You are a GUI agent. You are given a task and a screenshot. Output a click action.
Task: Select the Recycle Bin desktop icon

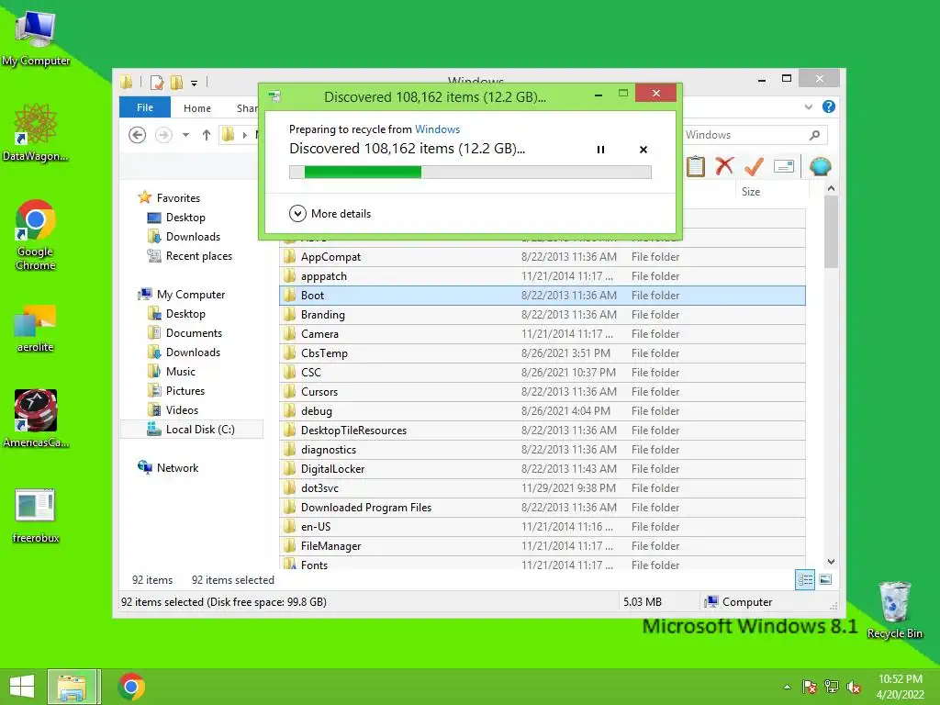[894, 610]
